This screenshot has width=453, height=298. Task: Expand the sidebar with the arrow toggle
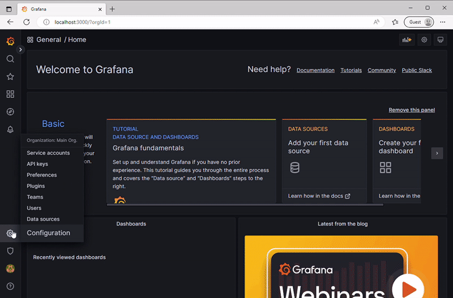(x=20, y=50)
